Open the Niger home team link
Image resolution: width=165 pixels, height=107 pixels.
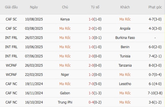tap(65, 75)
